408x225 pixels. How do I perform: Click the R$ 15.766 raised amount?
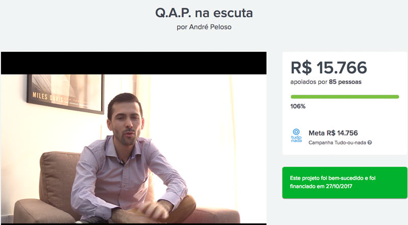point(328,68)
